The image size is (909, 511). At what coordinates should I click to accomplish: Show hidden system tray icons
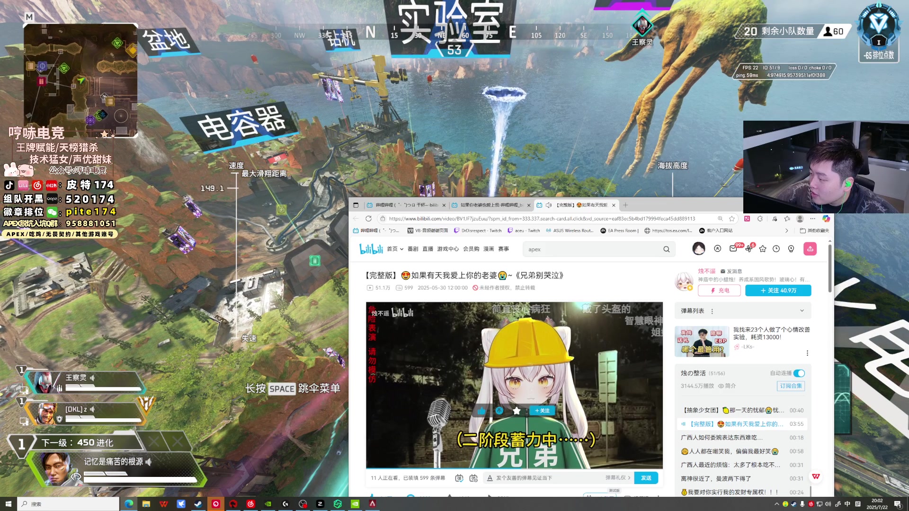(x=776, y=504)
